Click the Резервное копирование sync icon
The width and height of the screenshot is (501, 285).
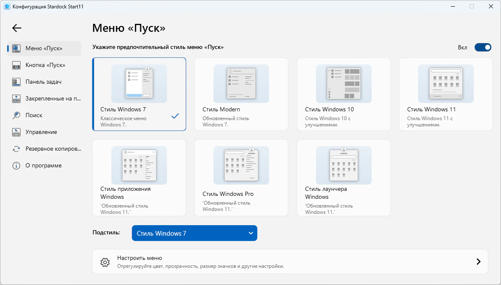click(16, 149)
